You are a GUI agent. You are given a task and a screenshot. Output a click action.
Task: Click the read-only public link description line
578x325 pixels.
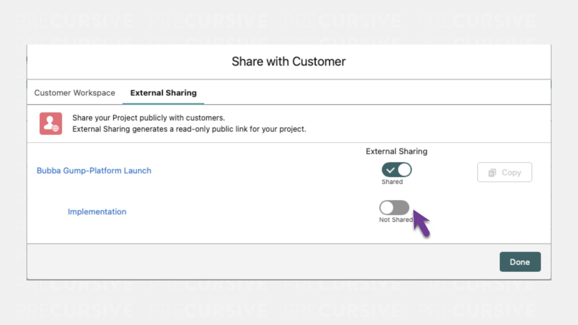point(189,129)
